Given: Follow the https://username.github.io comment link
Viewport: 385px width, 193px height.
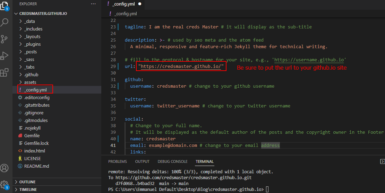Looking at the screenshot, I should point(309,60).
